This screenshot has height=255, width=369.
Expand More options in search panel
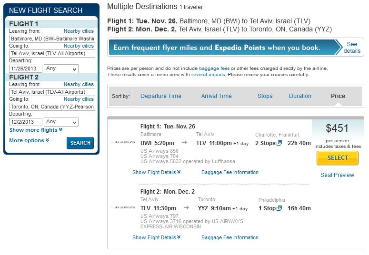pyautogui.click(x=29, y=140)
